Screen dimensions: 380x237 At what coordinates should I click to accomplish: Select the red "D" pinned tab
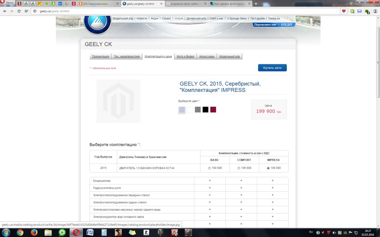coord(74,4)
